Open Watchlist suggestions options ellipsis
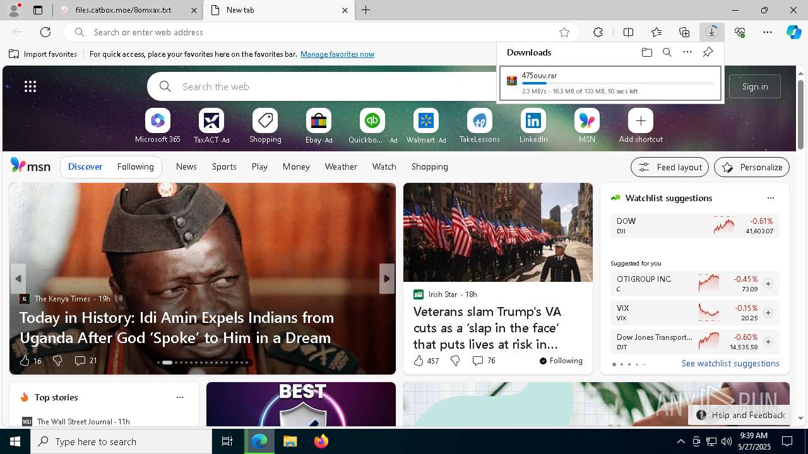The width and height of the screenshot is (808, 454). coord(770,198)
